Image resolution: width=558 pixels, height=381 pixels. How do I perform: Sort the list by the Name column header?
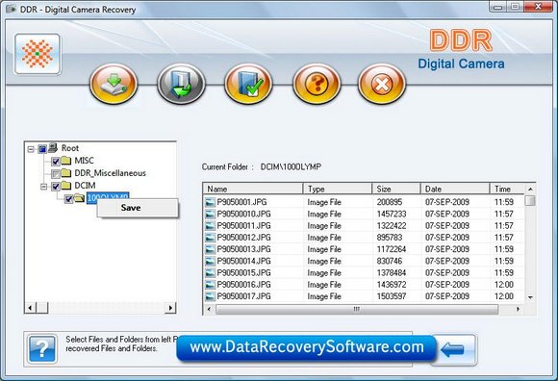tap(253, 189)
